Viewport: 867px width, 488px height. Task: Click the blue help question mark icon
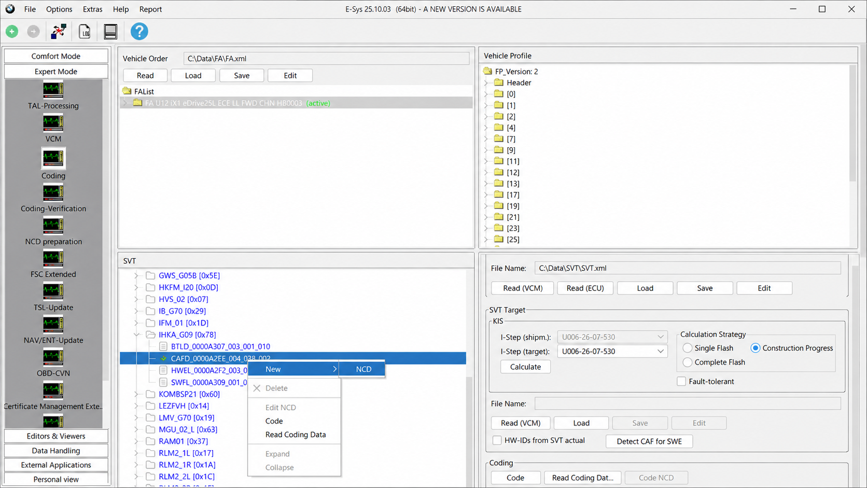pyautogui.click(x=139, y=32)
